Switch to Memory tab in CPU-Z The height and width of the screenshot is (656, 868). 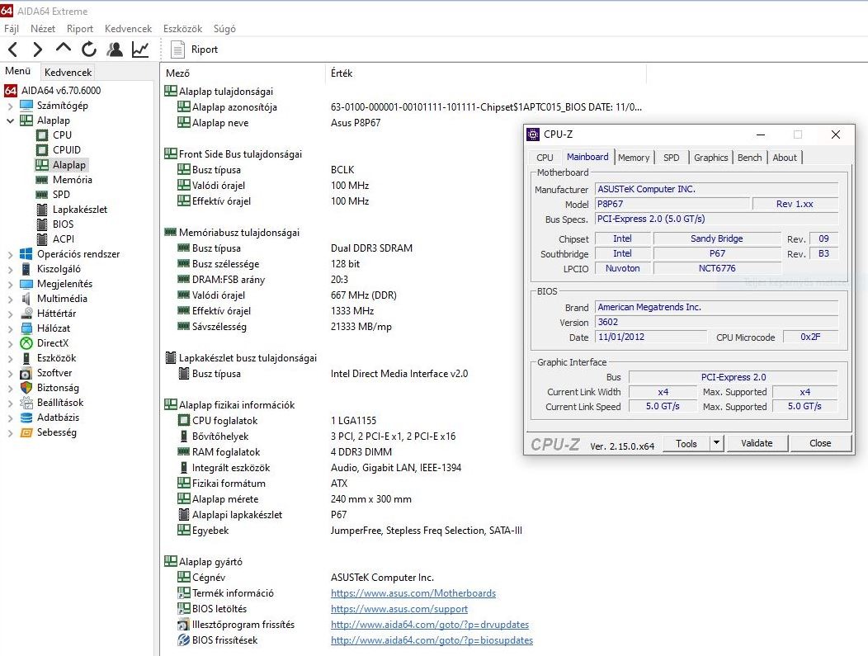634,158
